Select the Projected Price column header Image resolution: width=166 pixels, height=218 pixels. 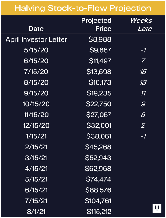tap(96, 24)
